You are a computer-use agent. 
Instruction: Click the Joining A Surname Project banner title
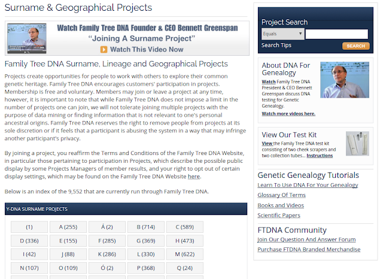[x=142, y=38]
